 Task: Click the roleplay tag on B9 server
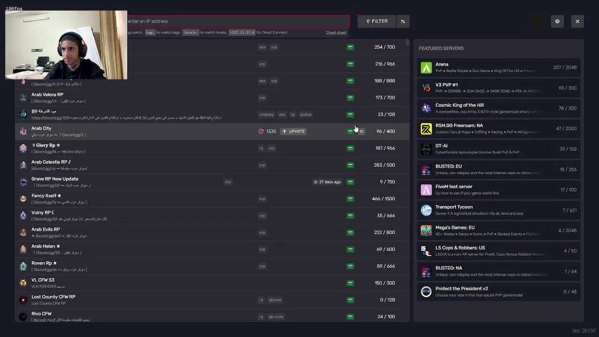tap(266, 115)
